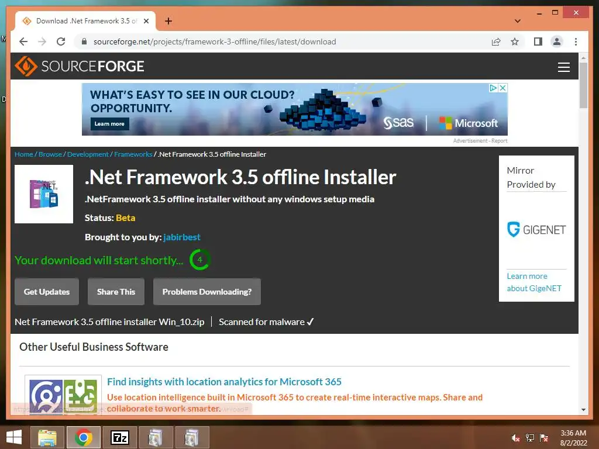Click the Scanned for malware text

click(x=266, y=322)
